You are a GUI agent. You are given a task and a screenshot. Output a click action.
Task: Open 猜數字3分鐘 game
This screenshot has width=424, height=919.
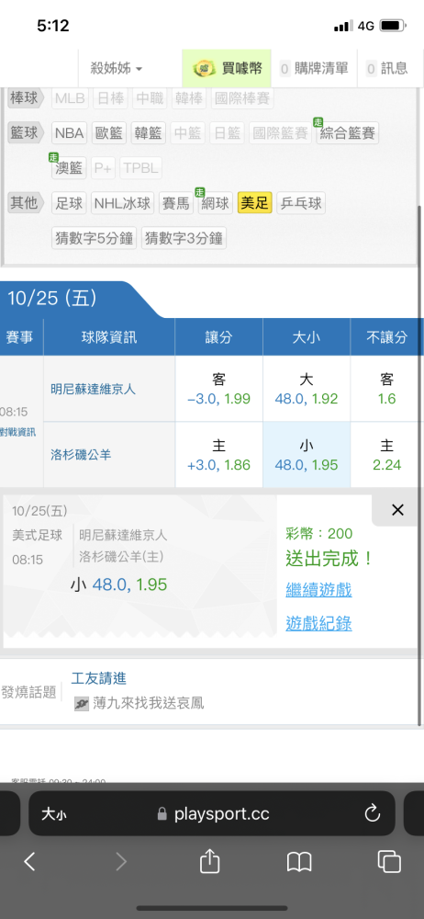(x=184, y=238)
